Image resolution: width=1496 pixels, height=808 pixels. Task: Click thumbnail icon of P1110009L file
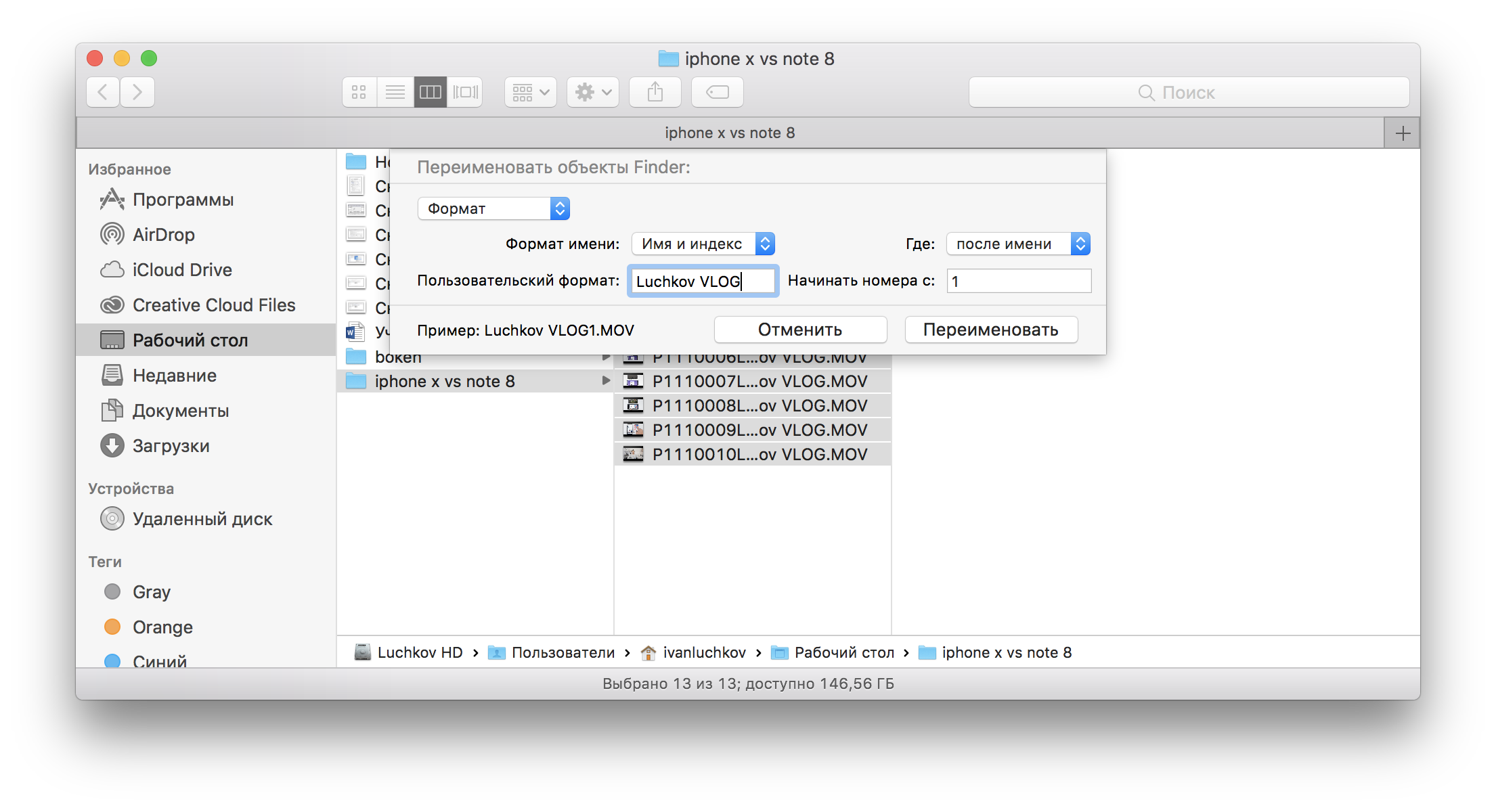(633, 429)
